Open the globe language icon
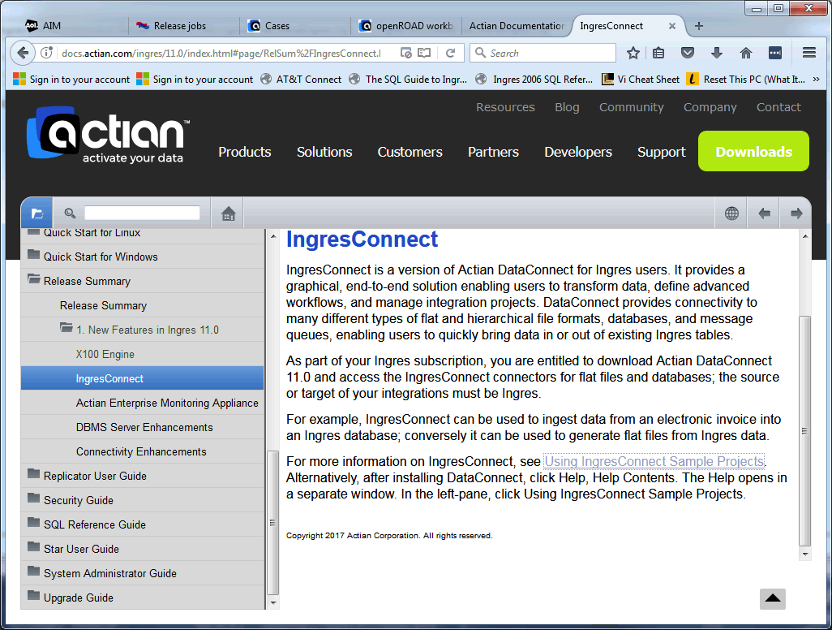This screenshot has height=630, width=832. tap(731, 214)
